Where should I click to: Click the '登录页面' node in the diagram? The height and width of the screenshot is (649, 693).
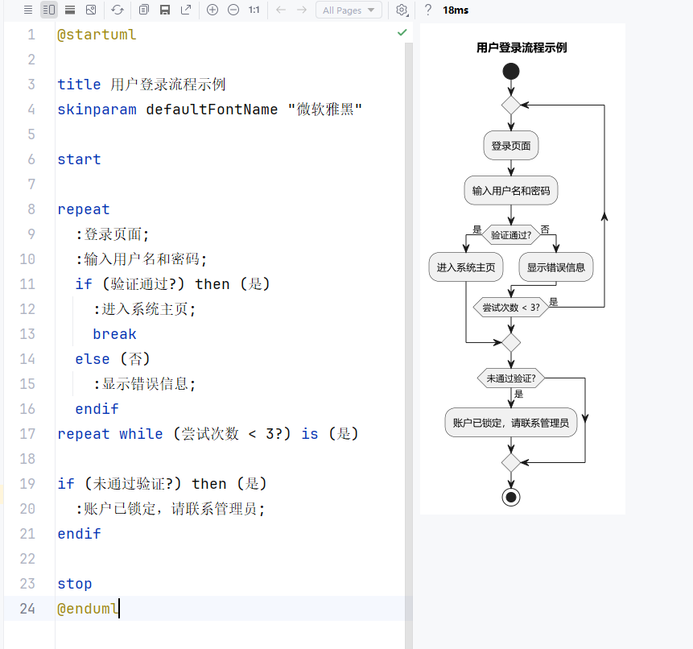(511, 146)
